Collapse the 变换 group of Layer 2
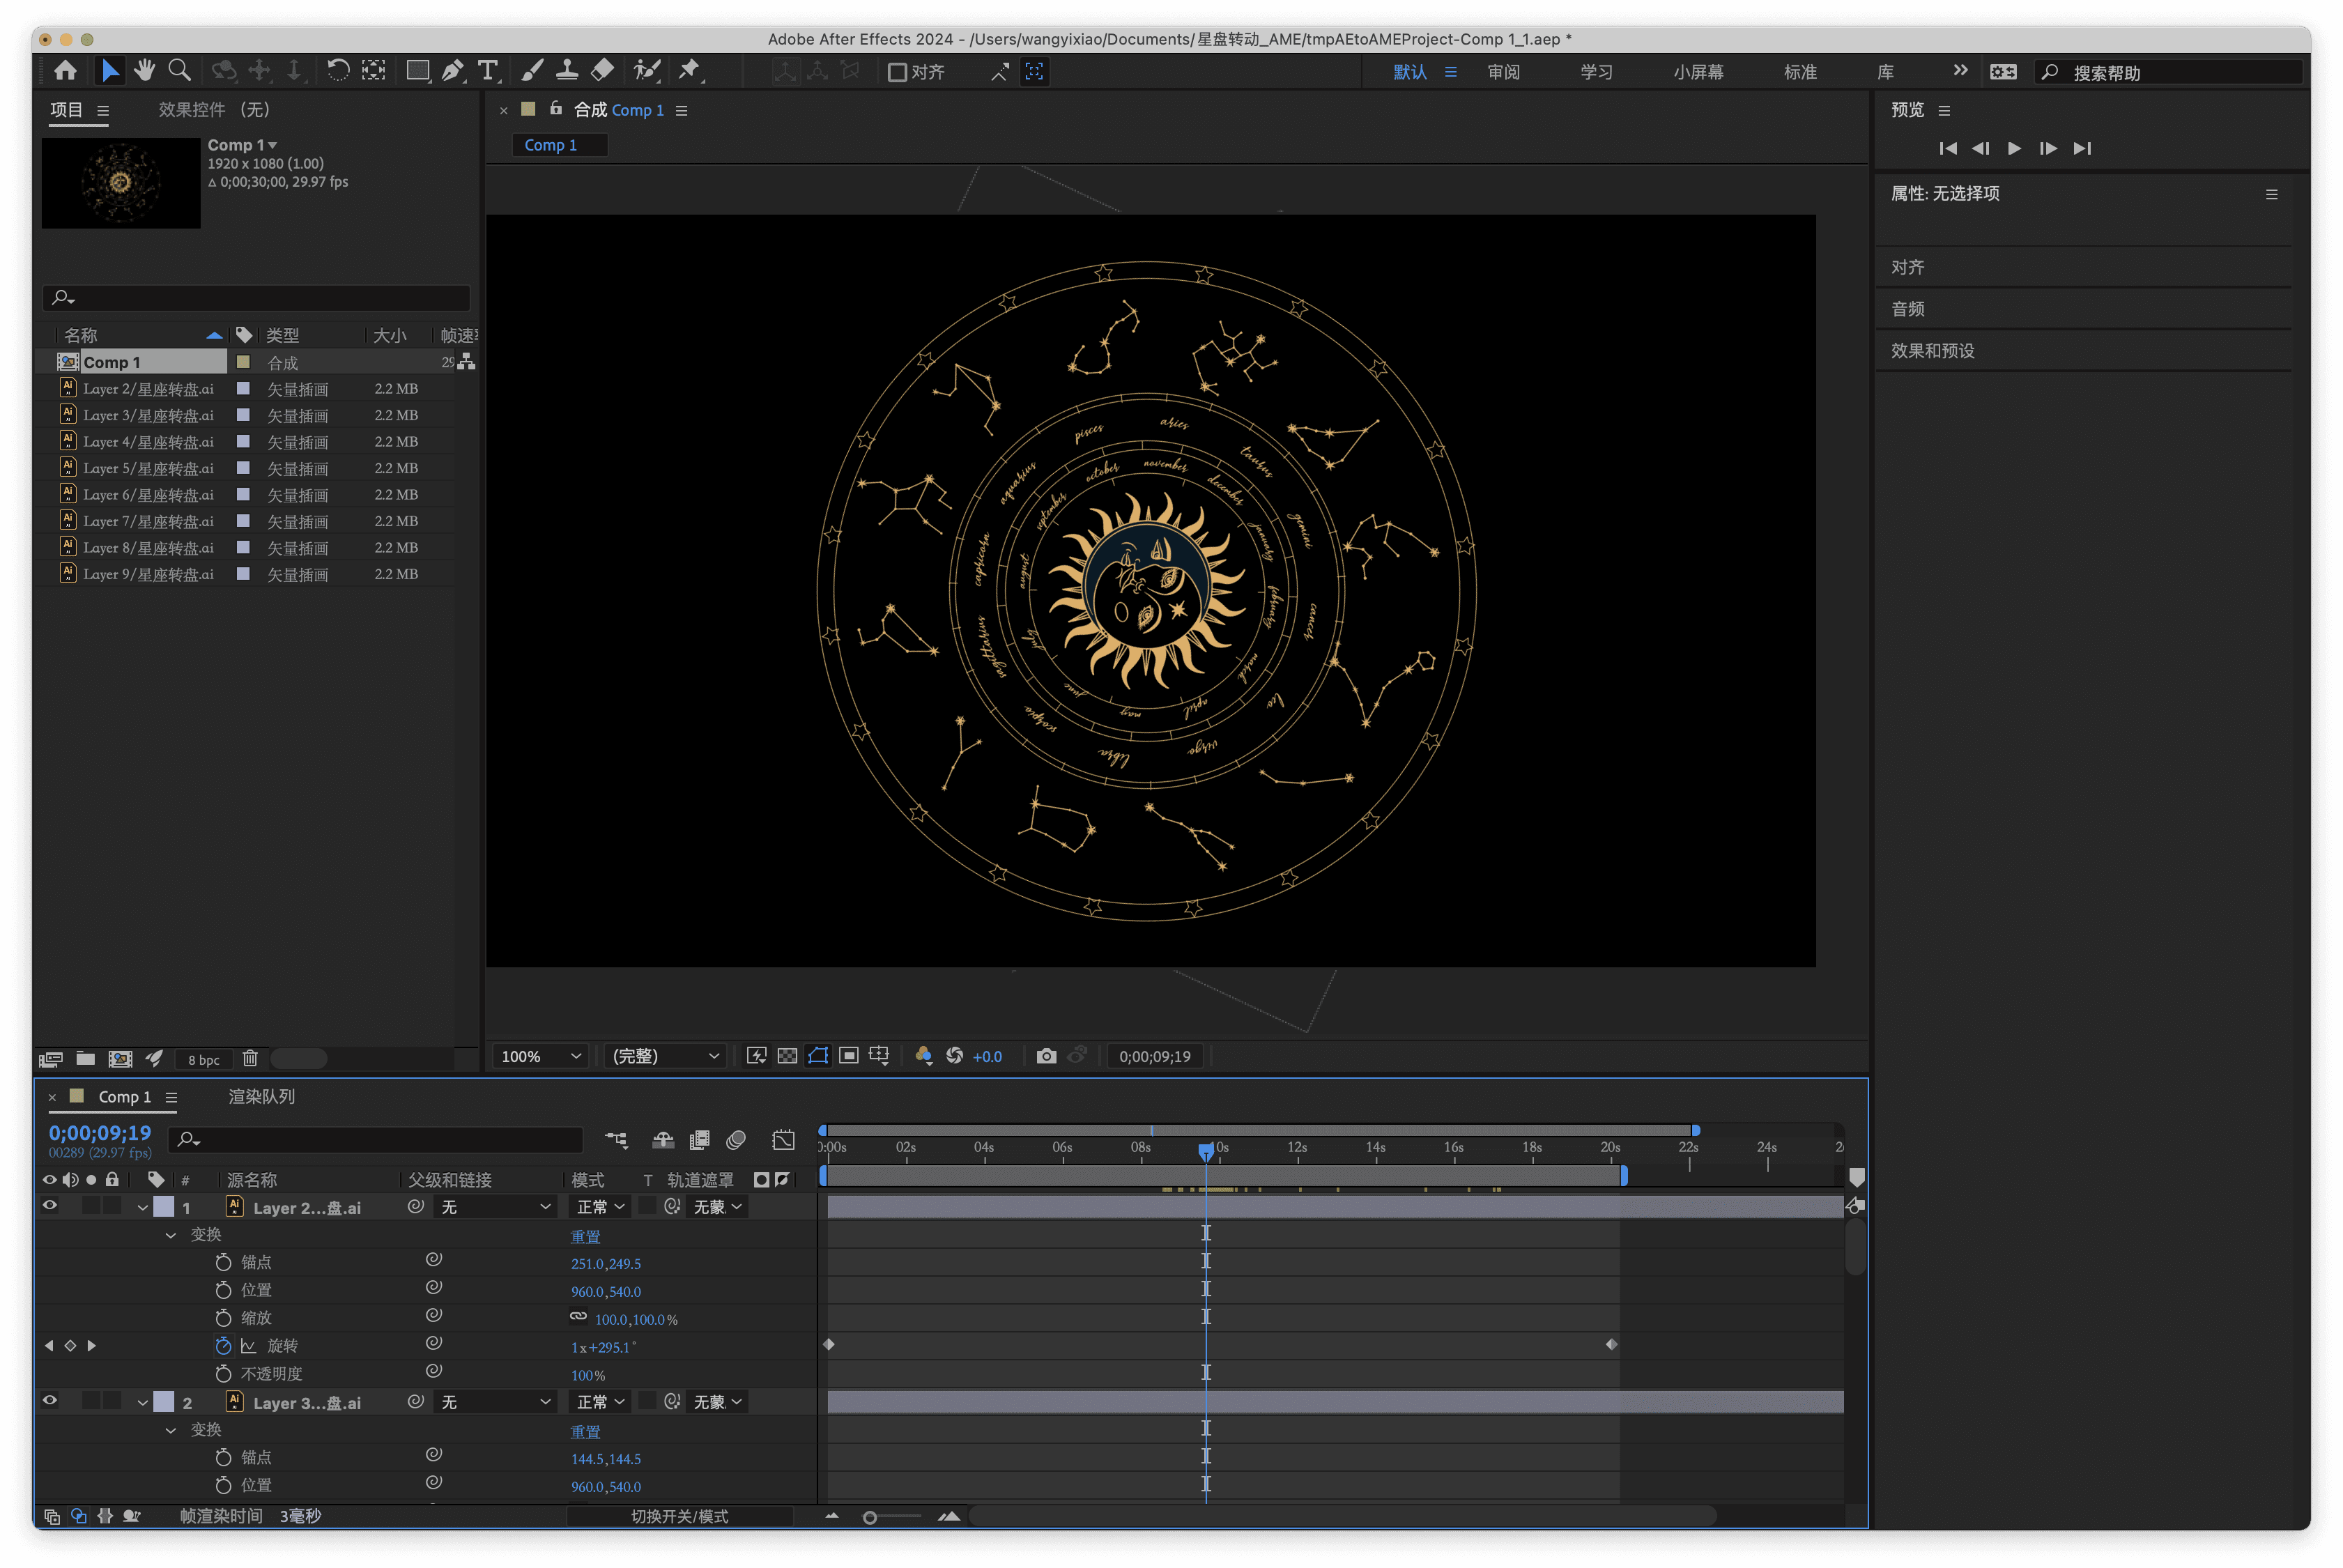Viewport: 2343px width, 1568px height. click(171, 1235)
